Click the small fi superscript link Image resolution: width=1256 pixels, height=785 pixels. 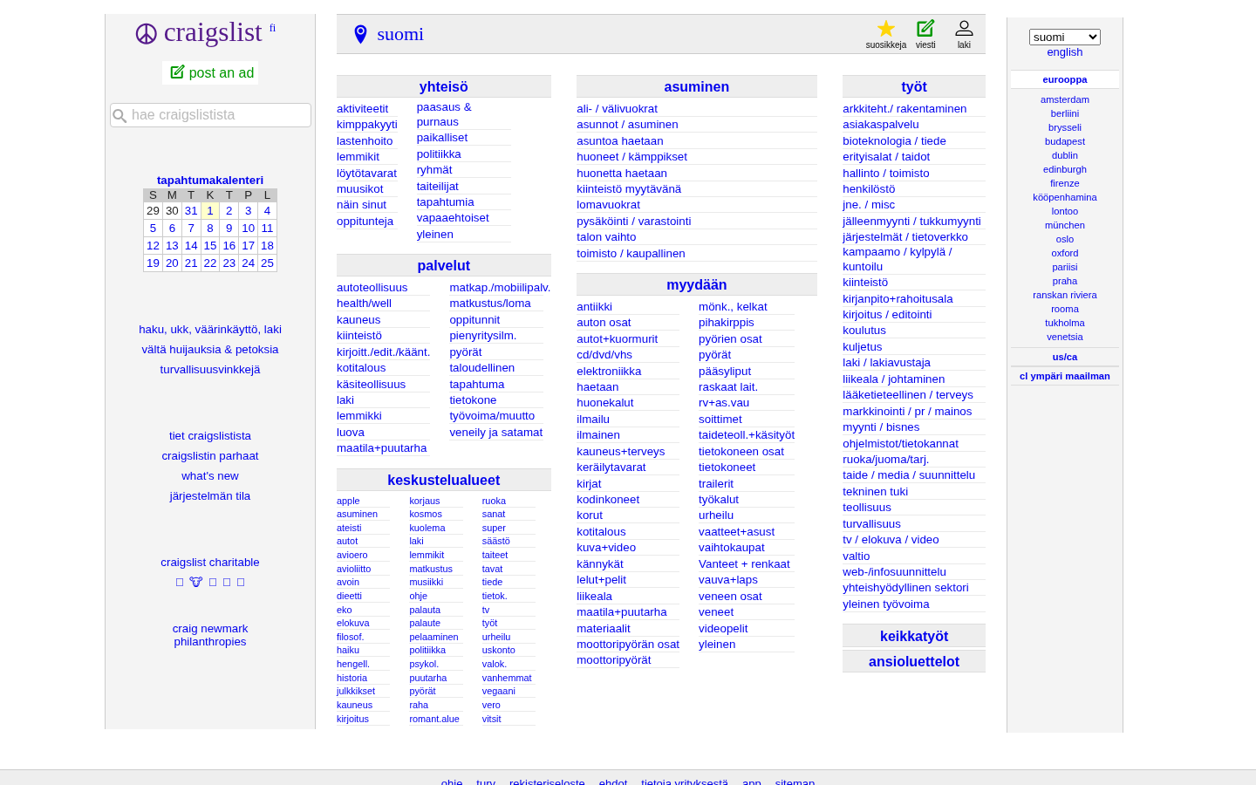(x=272, y=27)
